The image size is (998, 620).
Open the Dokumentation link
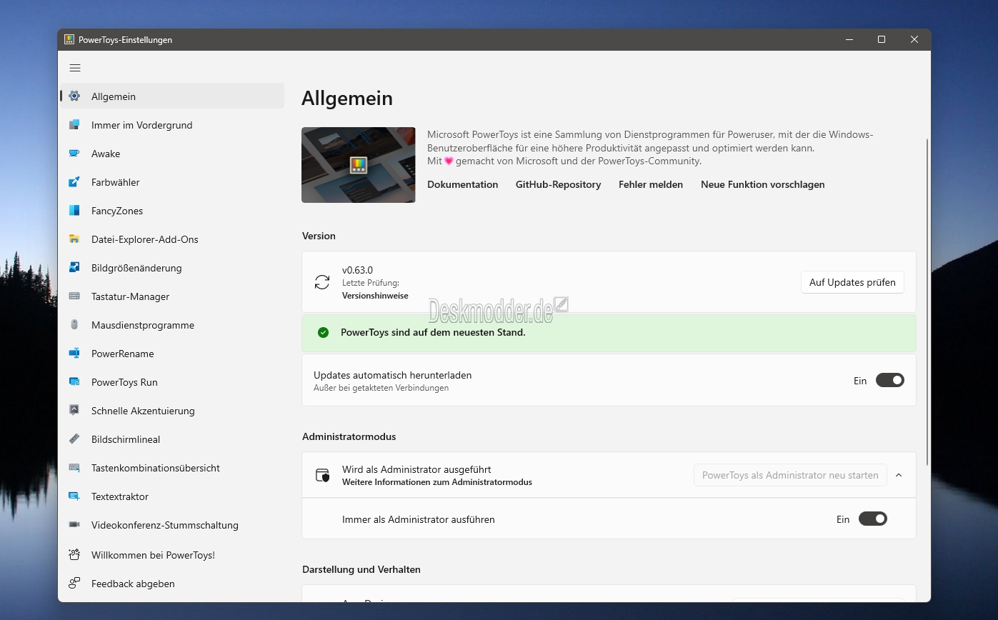[x=463, y=184]
